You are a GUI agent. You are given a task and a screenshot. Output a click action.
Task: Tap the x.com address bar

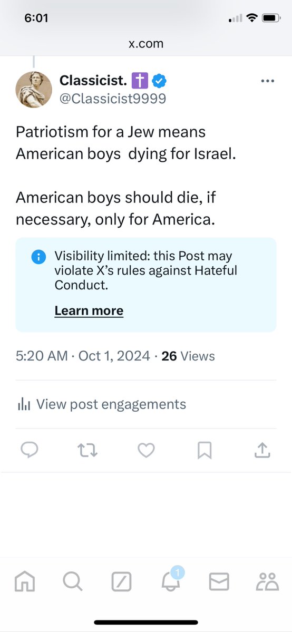146,44
